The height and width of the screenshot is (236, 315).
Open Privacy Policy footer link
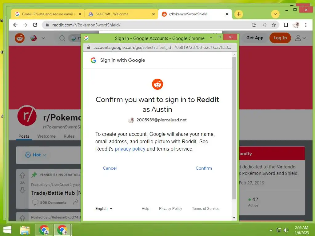point(170,209)
